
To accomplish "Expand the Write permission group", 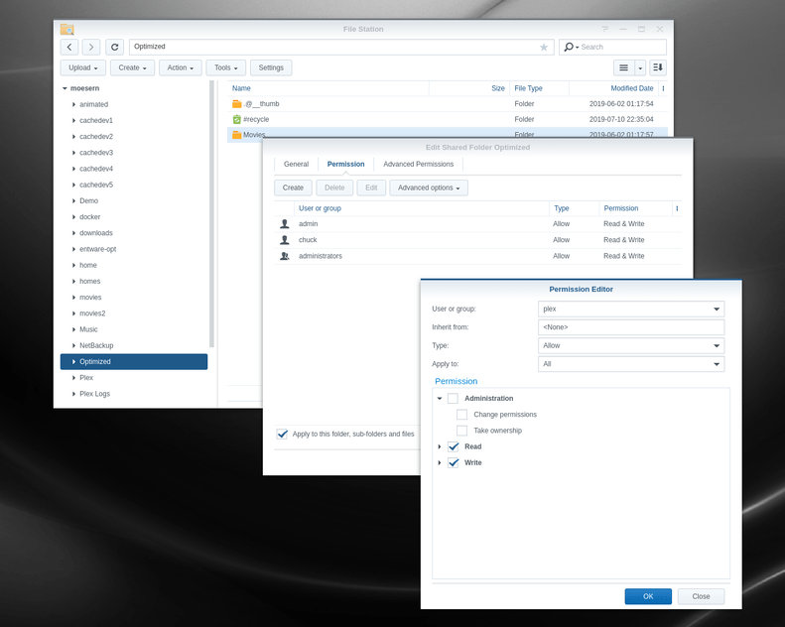I will tap(440, 462).
